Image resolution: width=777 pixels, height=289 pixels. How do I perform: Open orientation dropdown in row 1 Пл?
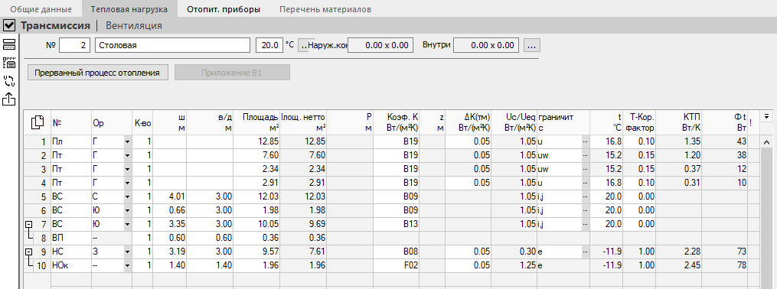[127, 142]
